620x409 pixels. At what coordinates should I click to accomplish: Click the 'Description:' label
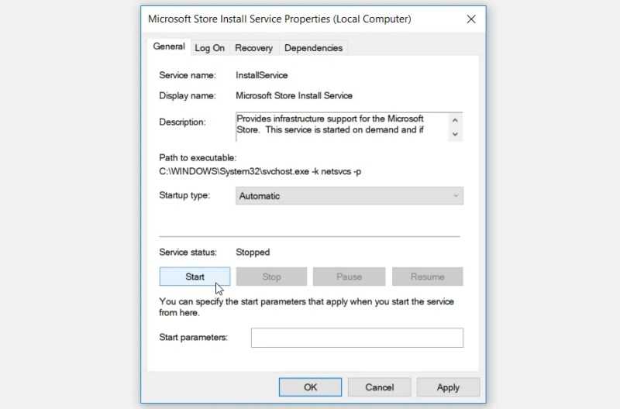coord(182,122)
